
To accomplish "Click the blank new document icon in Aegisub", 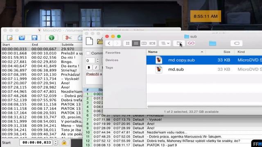I will 89,41.
